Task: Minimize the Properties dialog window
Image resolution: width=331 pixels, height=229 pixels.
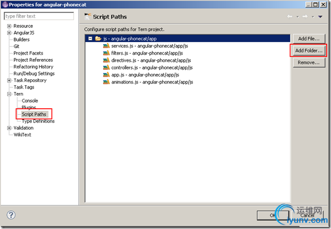Action: pos(309,4)
